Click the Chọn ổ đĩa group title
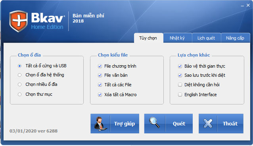The height and width of the screenshot is (146, 253). coord(29,55)
